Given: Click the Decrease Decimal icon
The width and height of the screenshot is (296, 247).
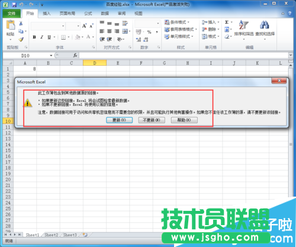Looking at the screenshot, I should coord(146,40).
